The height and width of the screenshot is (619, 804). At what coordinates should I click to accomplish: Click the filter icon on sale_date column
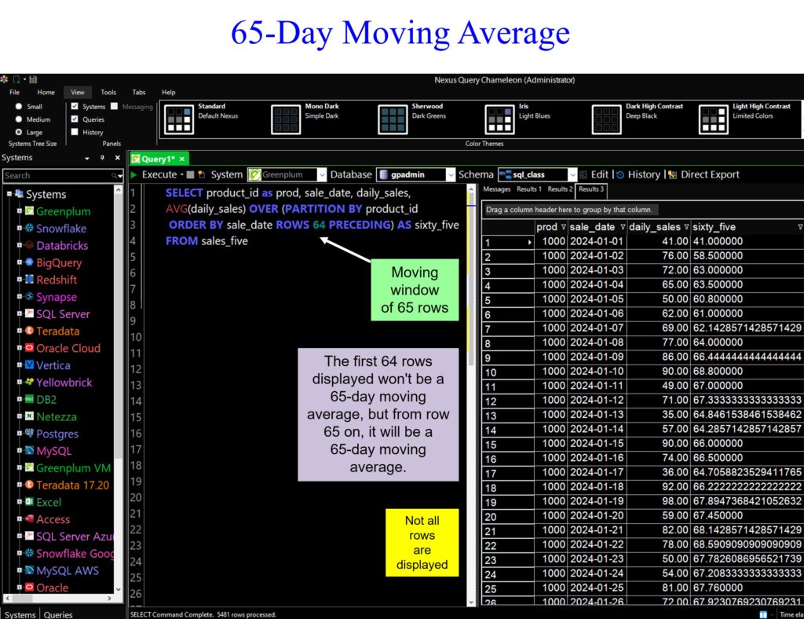623,227
